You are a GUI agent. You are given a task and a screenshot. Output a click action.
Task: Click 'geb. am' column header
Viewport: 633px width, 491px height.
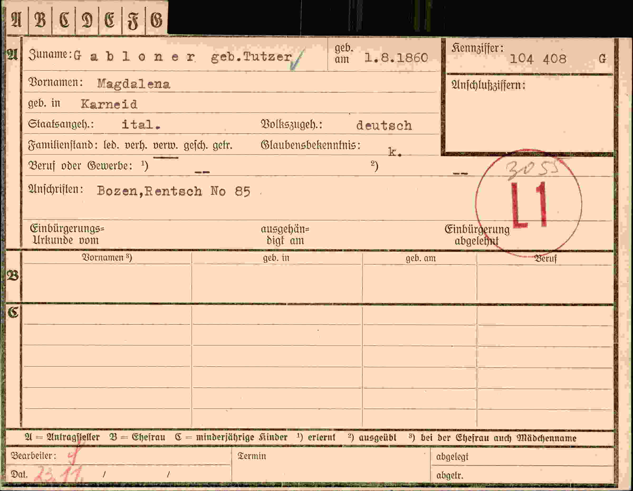421,258
